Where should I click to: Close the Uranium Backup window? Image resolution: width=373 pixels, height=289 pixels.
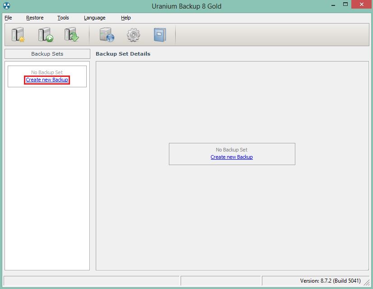pos(362,5)
